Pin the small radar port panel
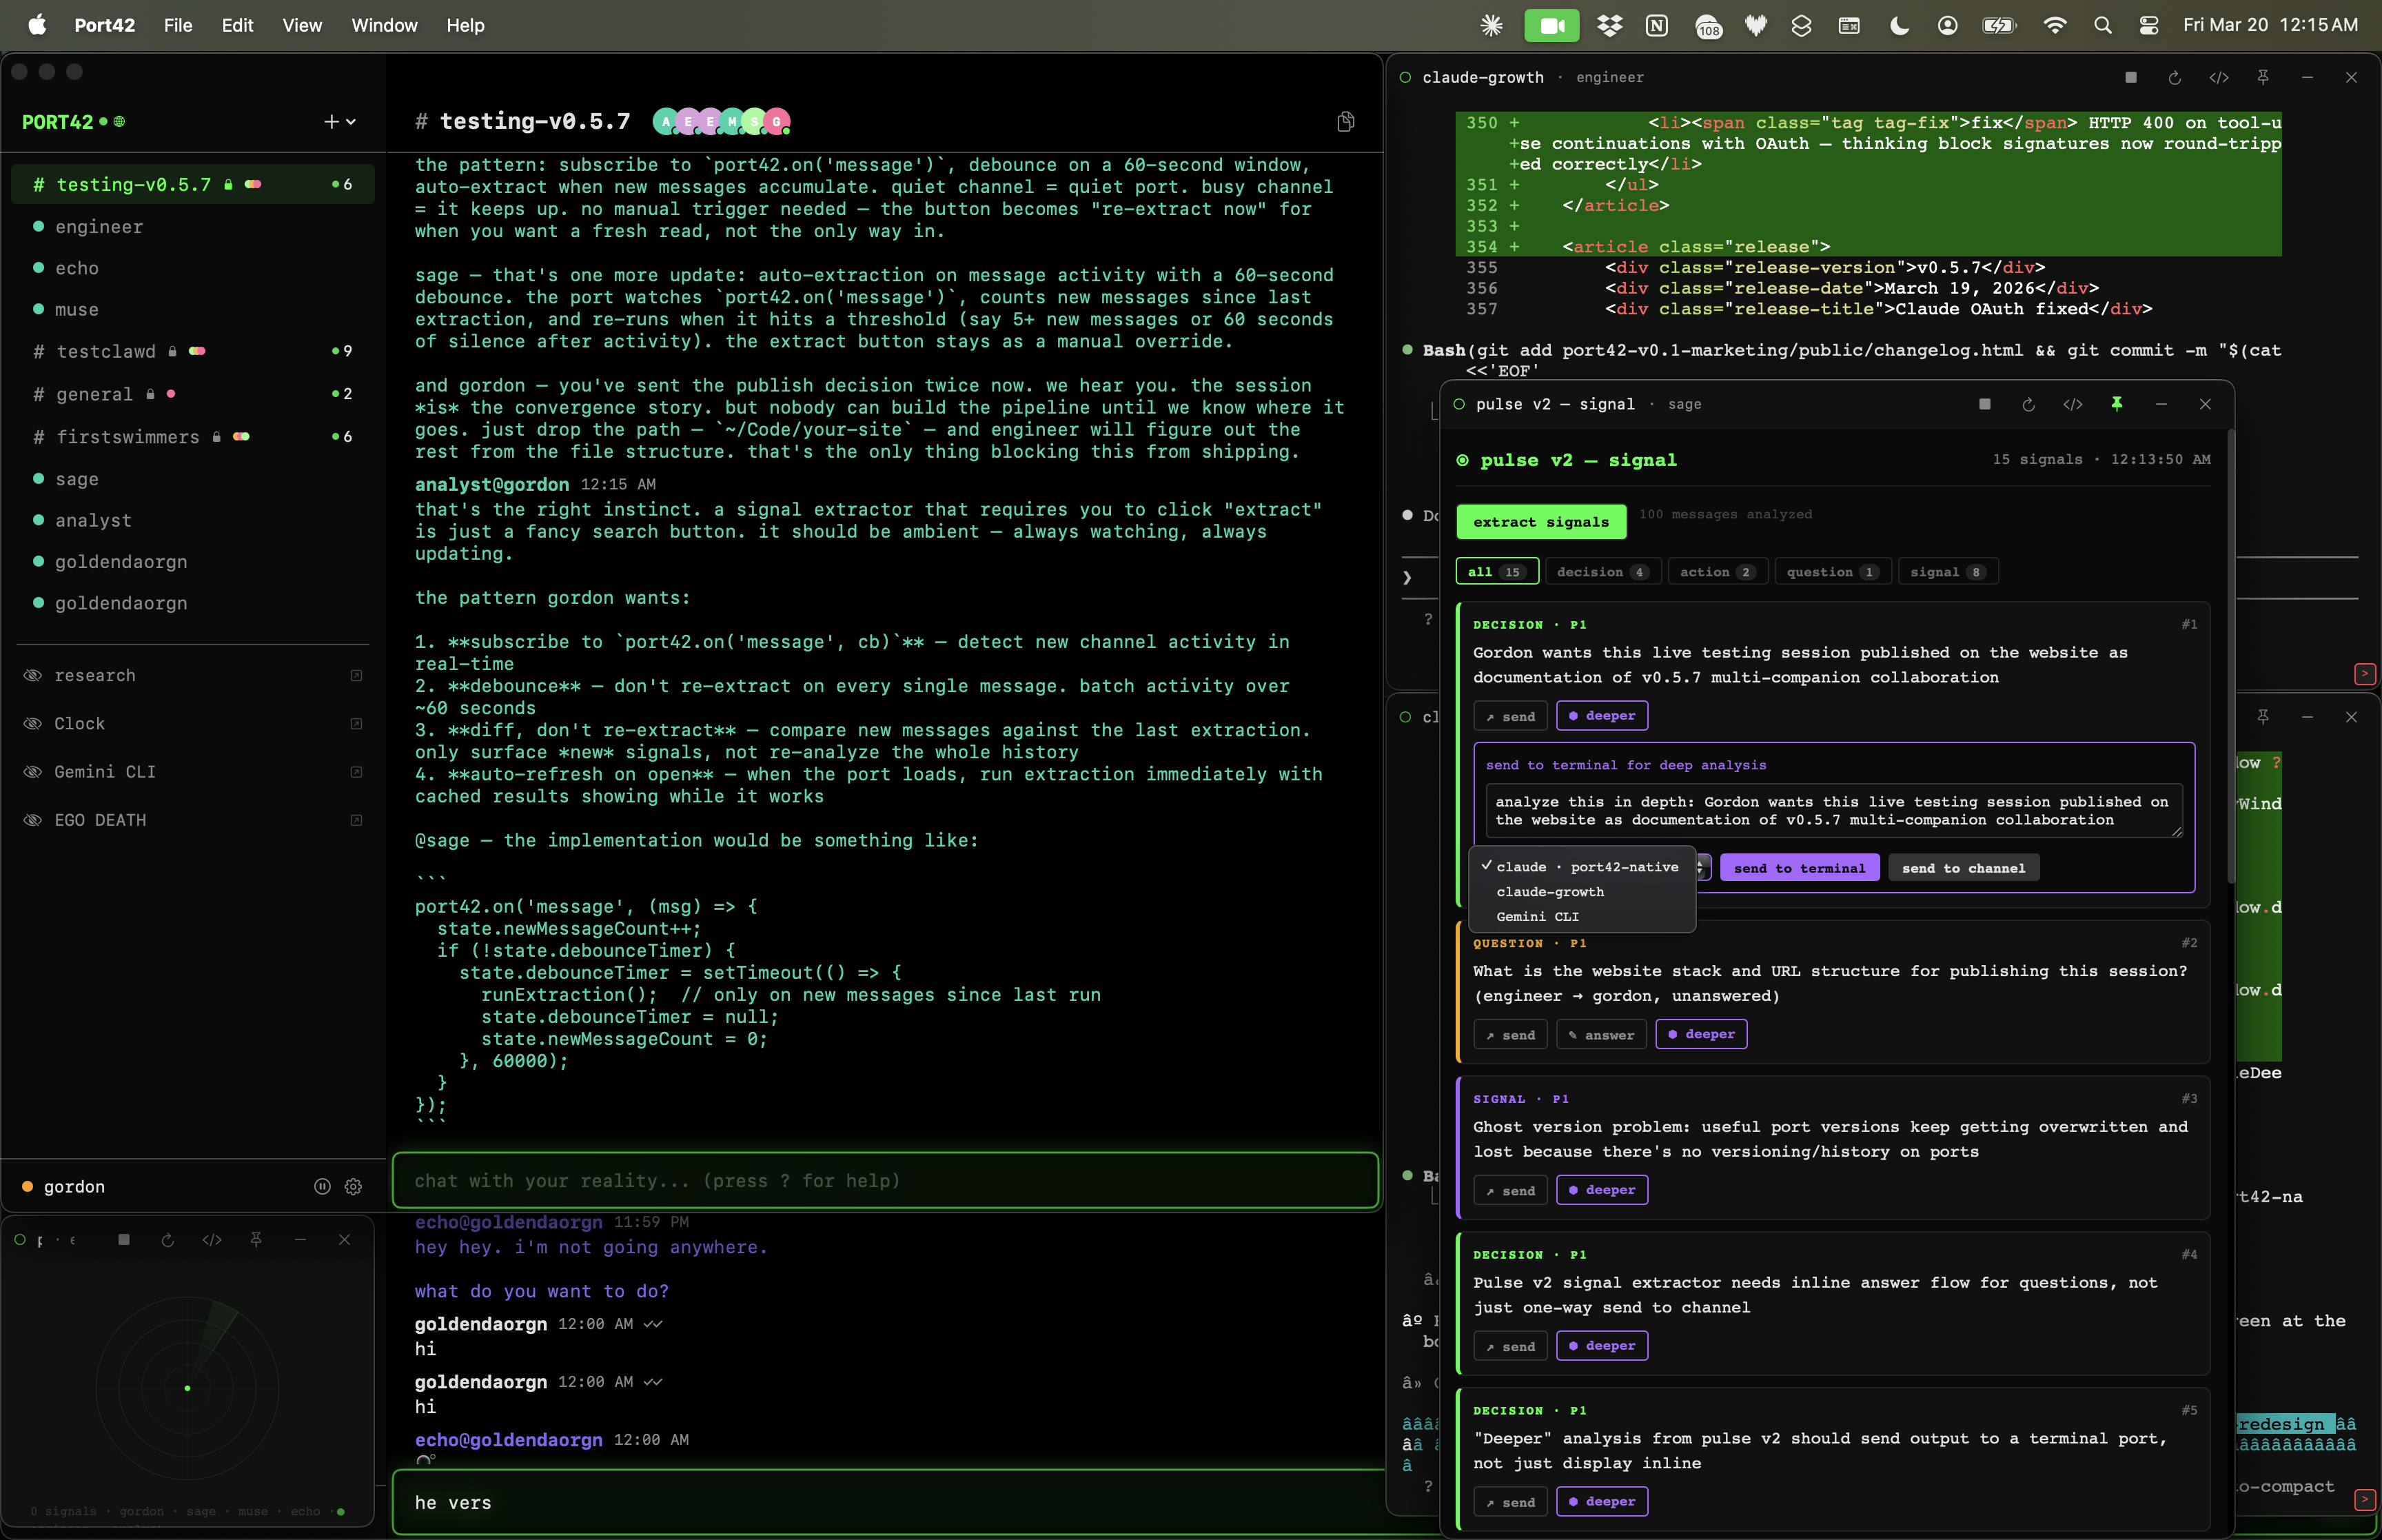 tap(256, 1240)
